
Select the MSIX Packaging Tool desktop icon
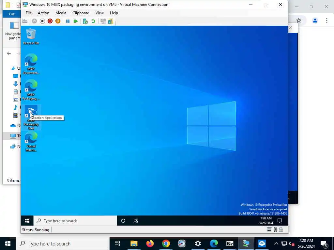(x=31, y=117)
